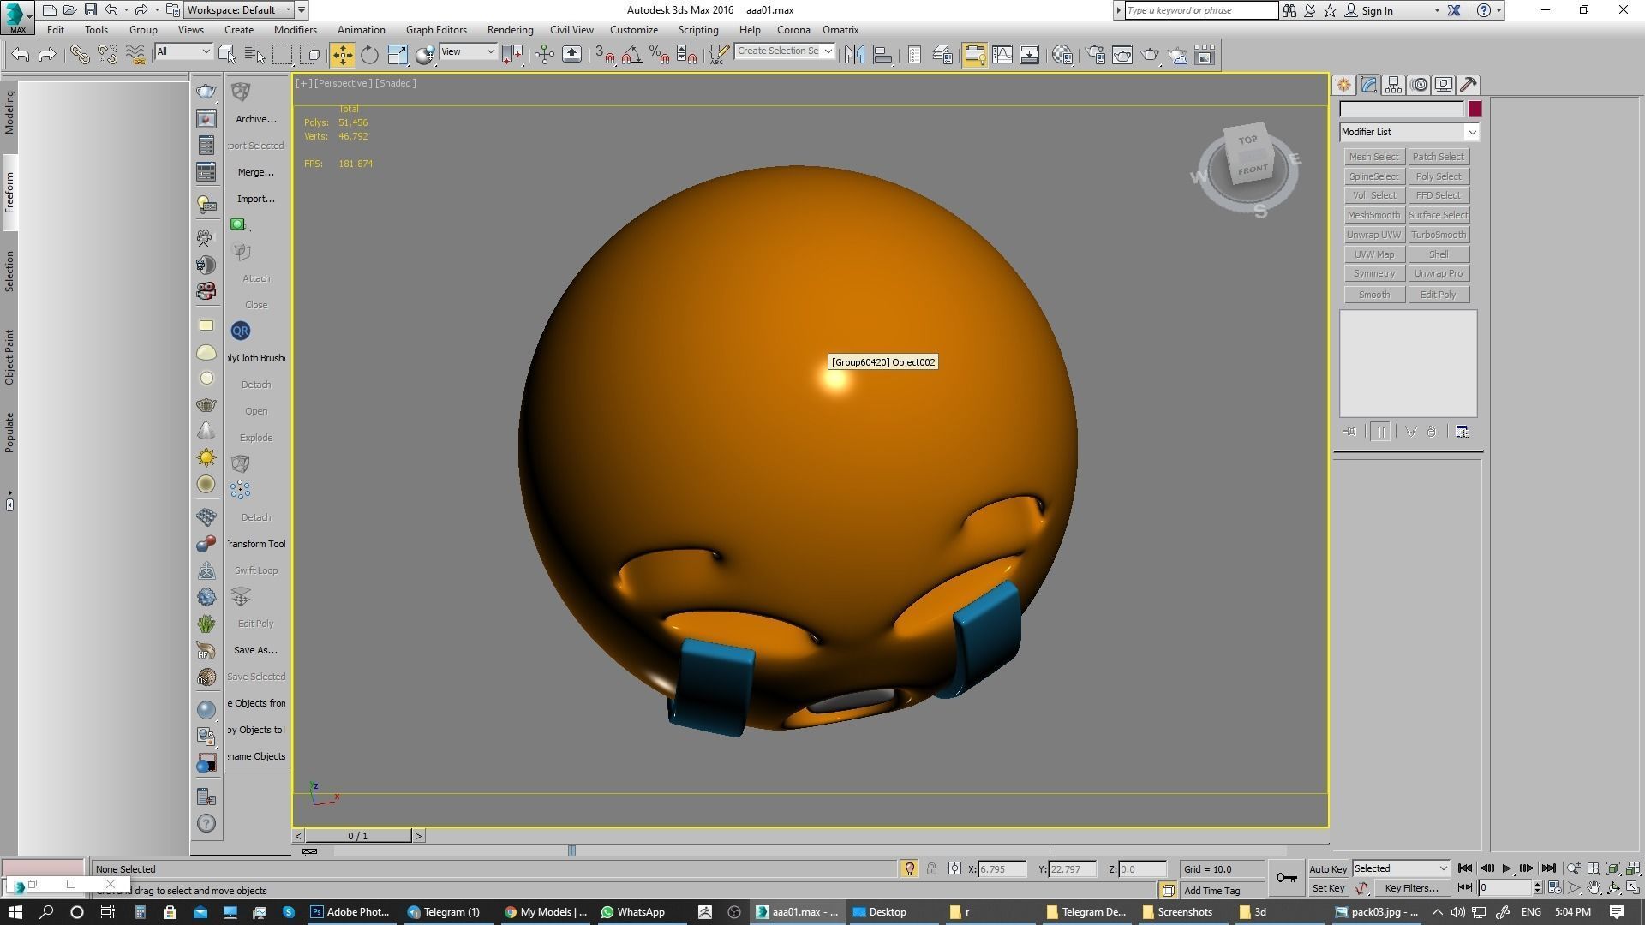This screenshot has width=1645, height=925.
Task: Open the Corona menu
Action: [x=793, y=30]
